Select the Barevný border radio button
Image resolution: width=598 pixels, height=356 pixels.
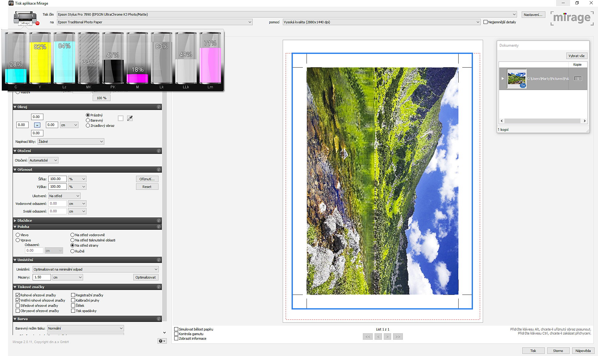tap(88, 120)
